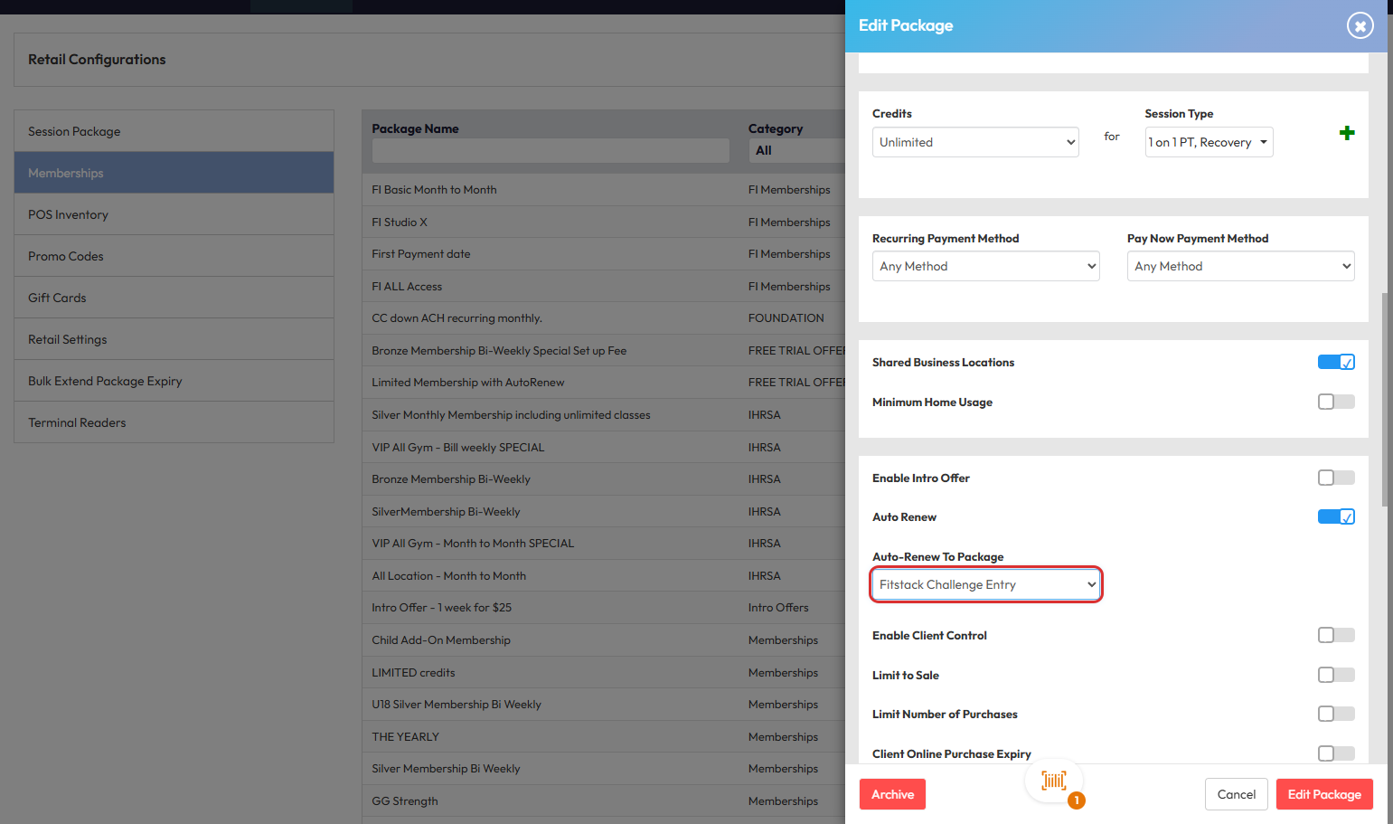Turn off Auto Renew toggle

pos(1335,517)
